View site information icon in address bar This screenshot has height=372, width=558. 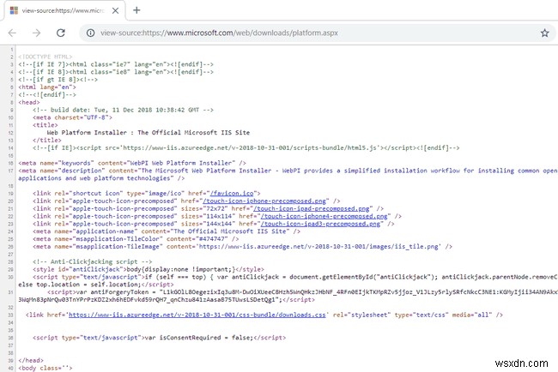pos(90,33)
